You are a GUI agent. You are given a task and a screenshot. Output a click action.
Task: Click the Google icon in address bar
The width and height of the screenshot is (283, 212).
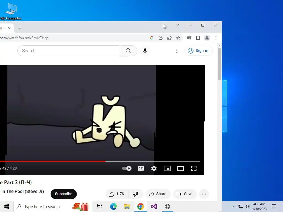[152, 38]
